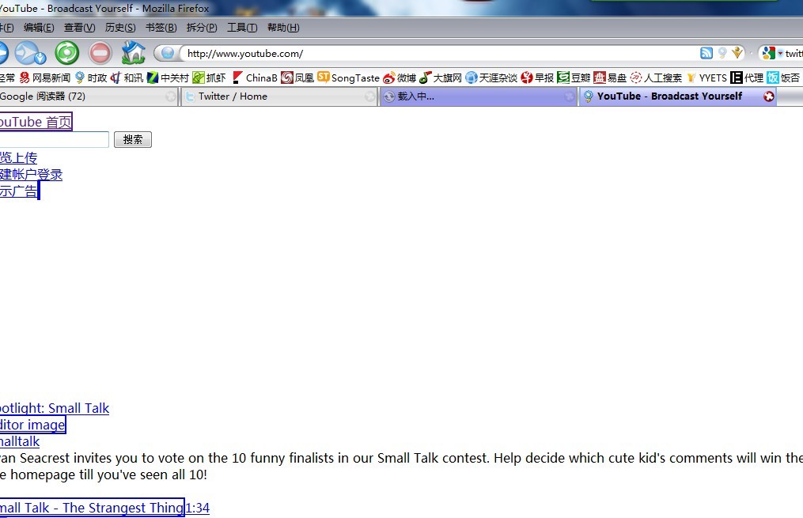Go to the browser Home page icon
This screenshot has width=803, height=518.
pyautogui.click(x=133, y=52)
